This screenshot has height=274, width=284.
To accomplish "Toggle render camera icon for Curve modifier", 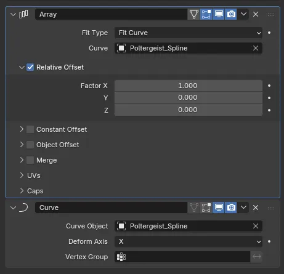I will coord(231,208).
